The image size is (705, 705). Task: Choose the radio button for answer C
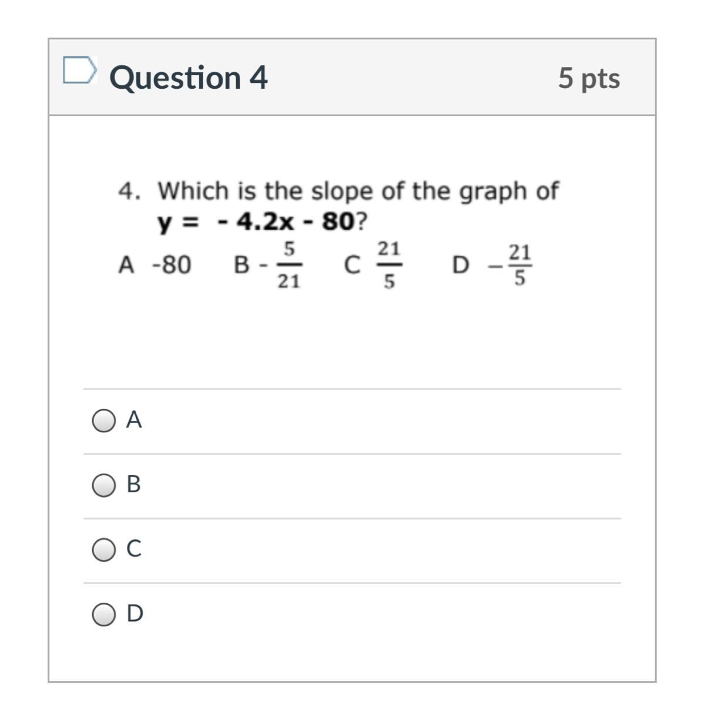(x=103, y=550)
